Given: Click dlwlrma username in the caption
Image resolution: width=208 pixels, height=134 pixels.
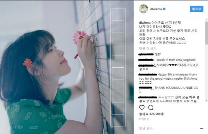Looking at the screenshot, I should 145,23.
